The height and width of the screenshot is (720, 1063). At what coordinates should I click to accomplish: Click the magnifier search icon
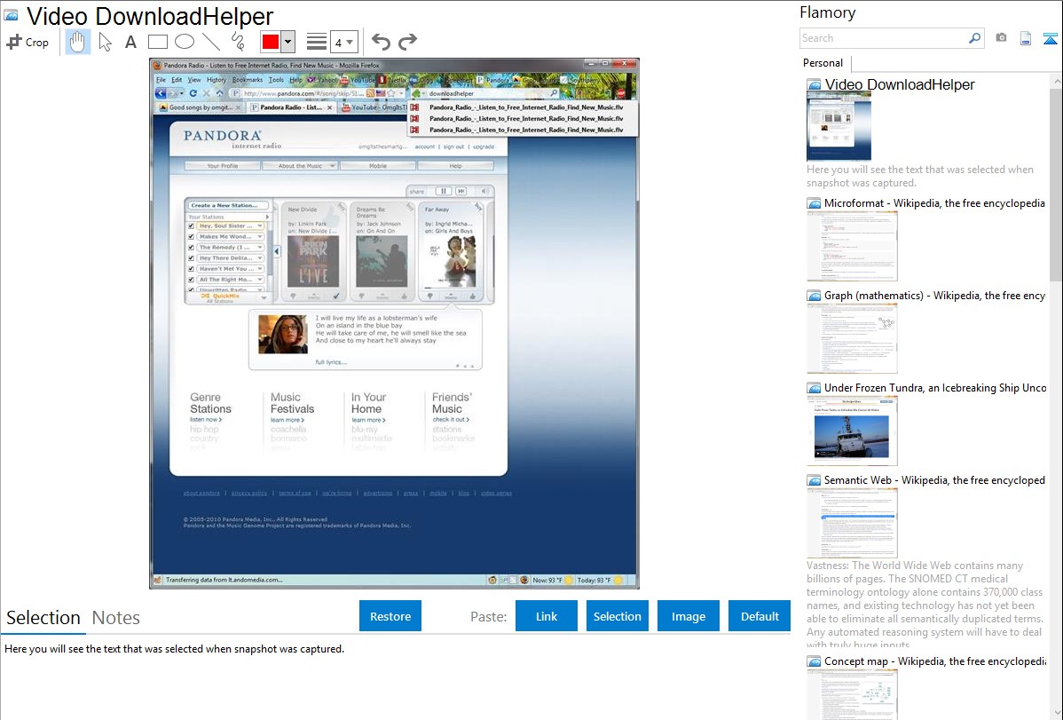[975, 38]
